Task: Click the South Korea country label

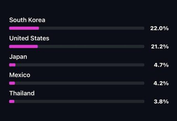Action: coord(27,20)
